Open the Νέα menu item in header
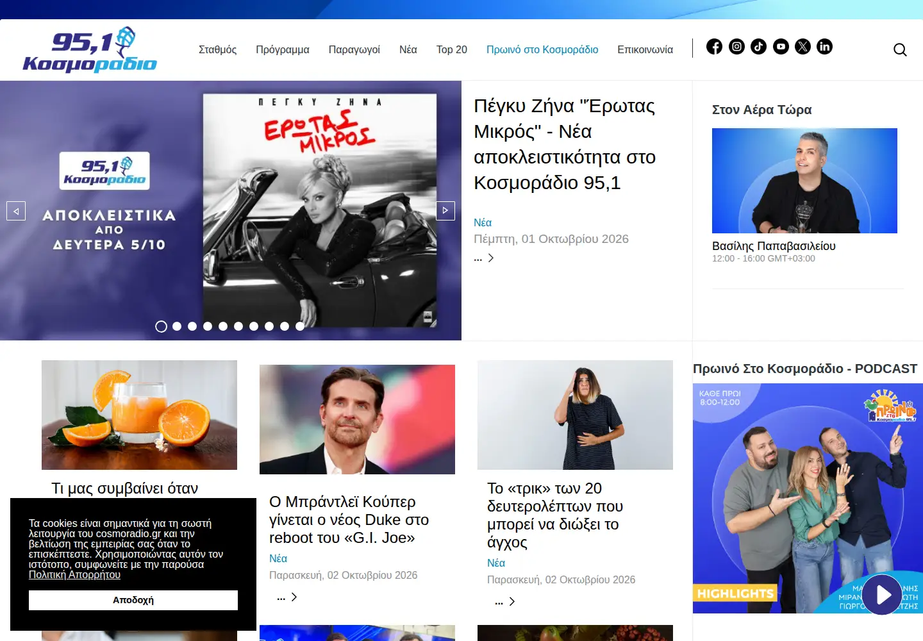923x641 pixels. [x=408, y=49]
